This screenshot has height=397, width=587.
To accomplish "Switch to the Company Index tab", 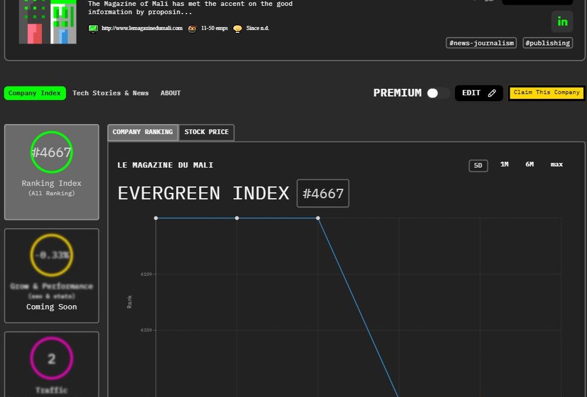I will (x=35, y=93).
